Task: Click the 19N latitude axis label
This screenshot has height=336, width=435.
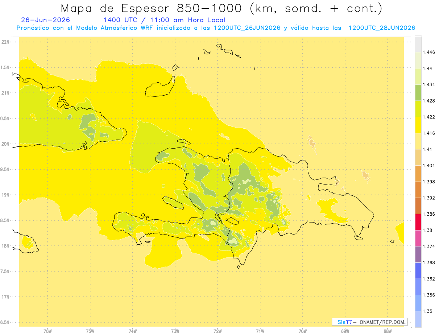Action: [6, 195]
